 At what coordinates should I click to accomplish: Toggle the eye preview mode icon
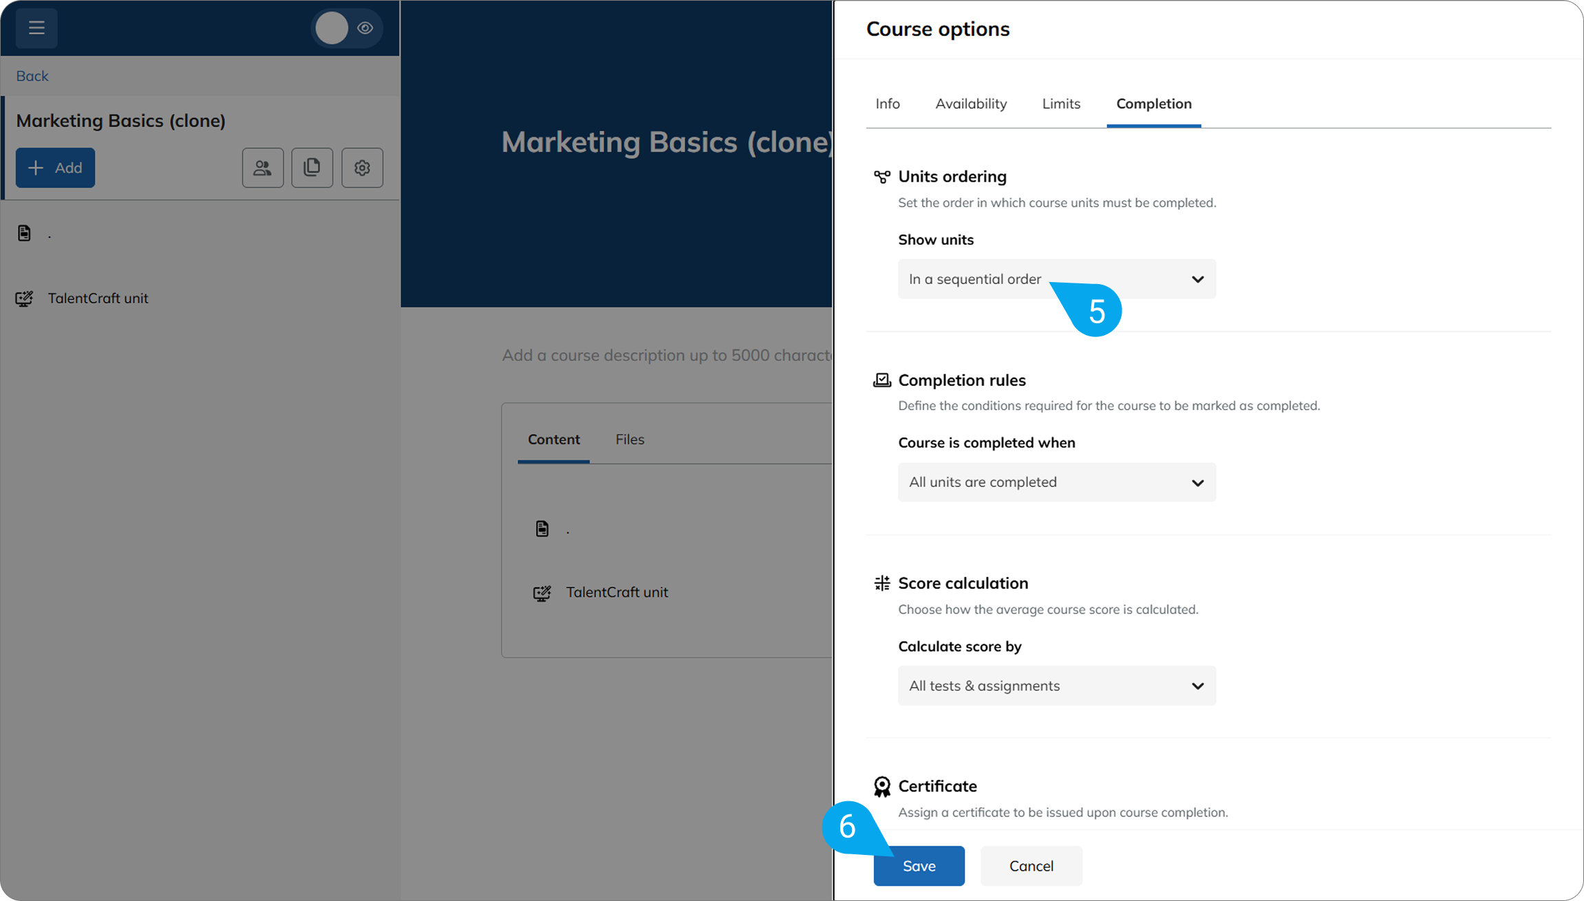click(365, 28)
